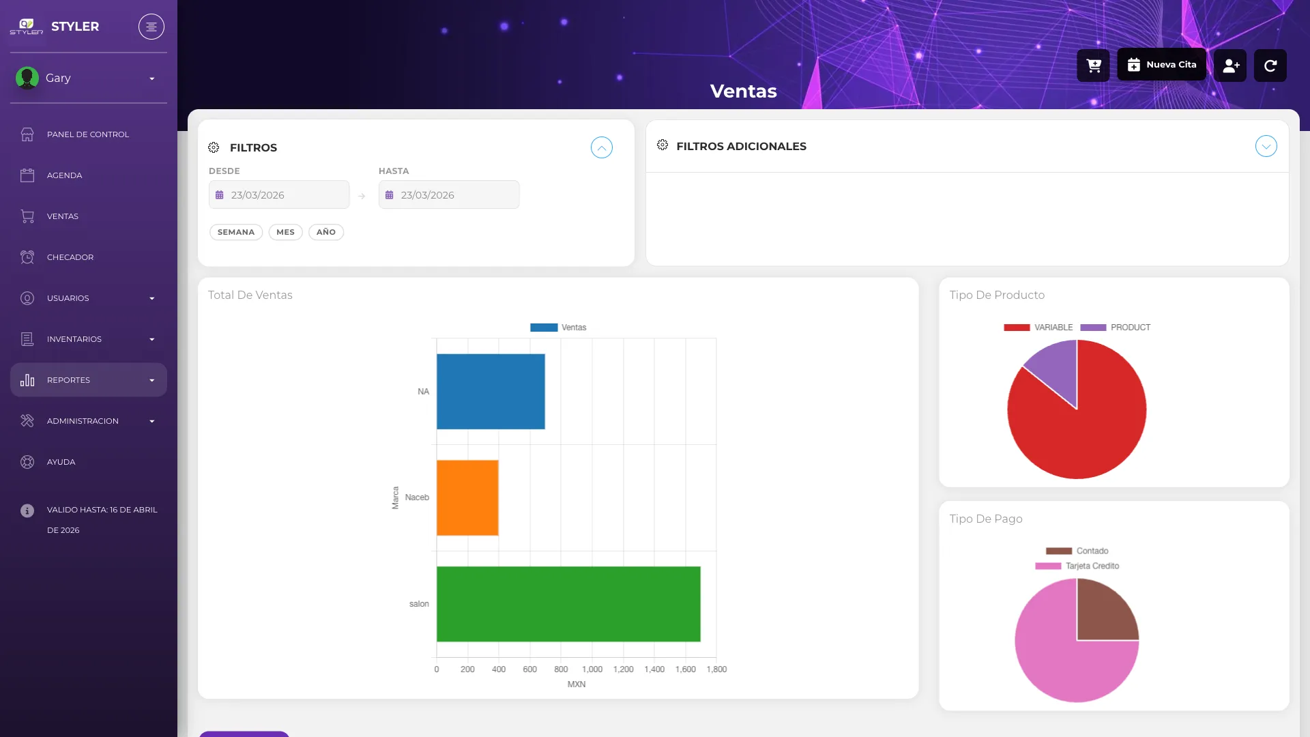Image resolution: width=1310 pixels, height=737 pixels.
Task: Toggle the Ventas legend in bar chart
Action: [x=558, y=328]
